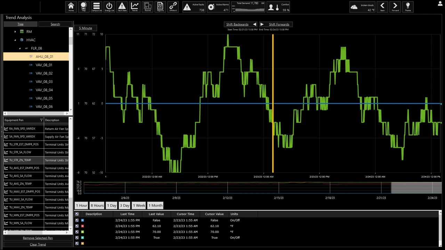Set trend range to 1 Week
The width and height of the screenshot is (445, 250).
pyautogui.click(x=139, y=206)
